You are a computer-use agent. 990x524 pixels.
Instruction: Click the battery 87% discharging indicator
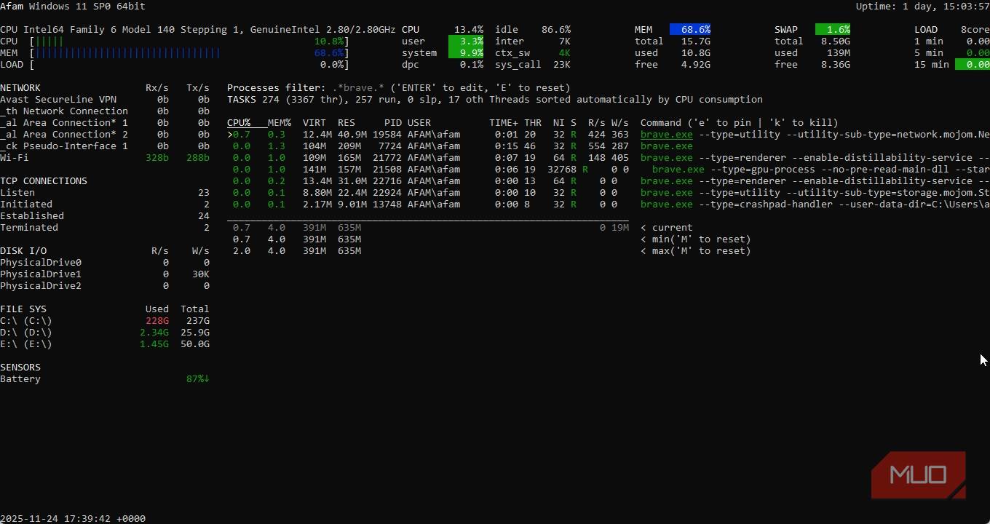coord(197,379)
